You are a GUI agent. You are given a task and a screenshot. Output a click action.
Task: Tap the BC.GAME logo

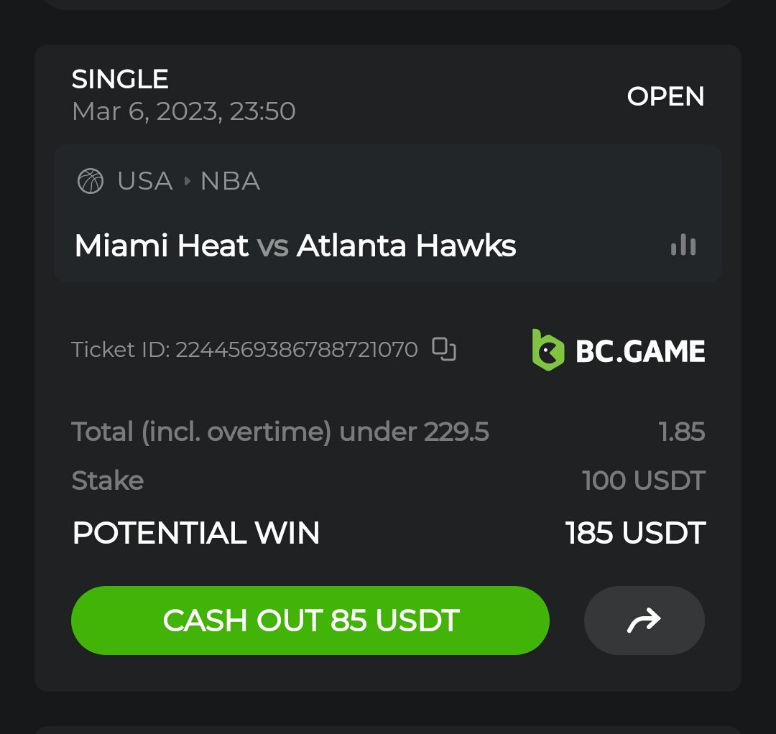618,350
